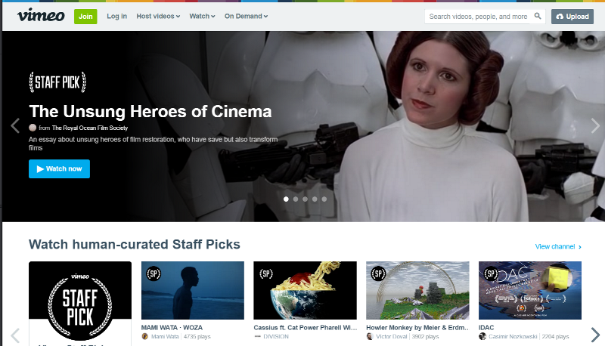605x346 pixels.
Task: Click 'Watch human-curated Staff Picks' heading
Action: [135, 244]
